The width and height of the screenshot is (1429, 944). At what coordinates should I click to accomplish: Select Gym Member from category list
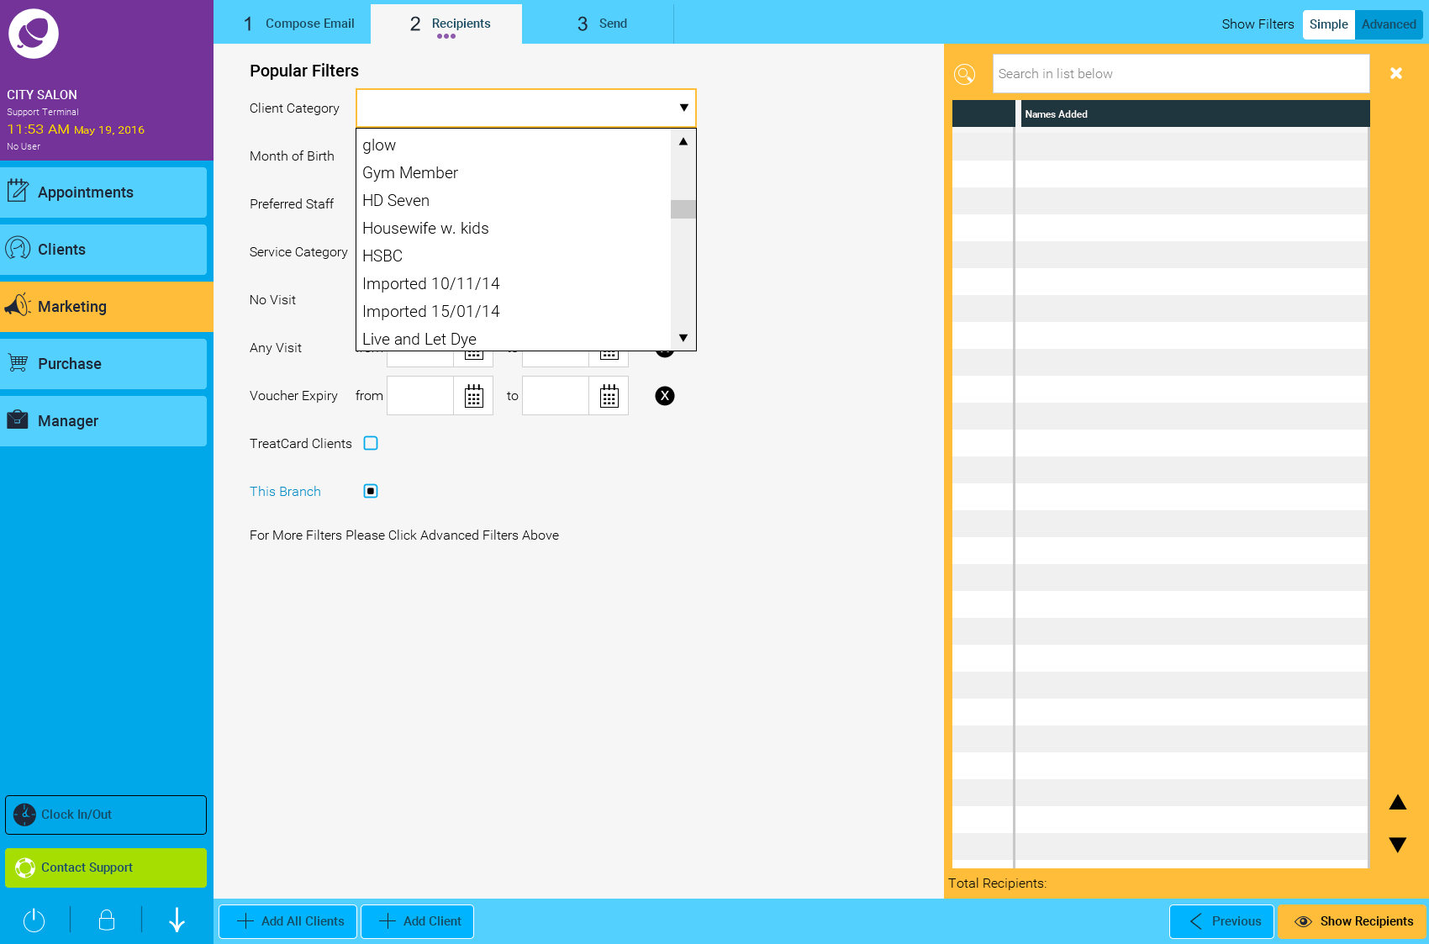tap(410, 173)
